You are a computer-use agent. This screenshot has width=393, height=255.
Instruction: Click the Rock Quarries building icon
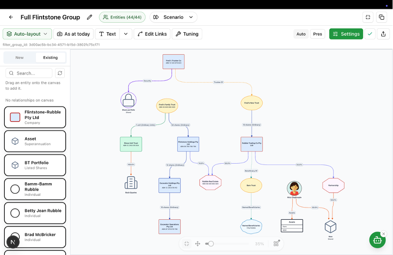pos(131,183)
